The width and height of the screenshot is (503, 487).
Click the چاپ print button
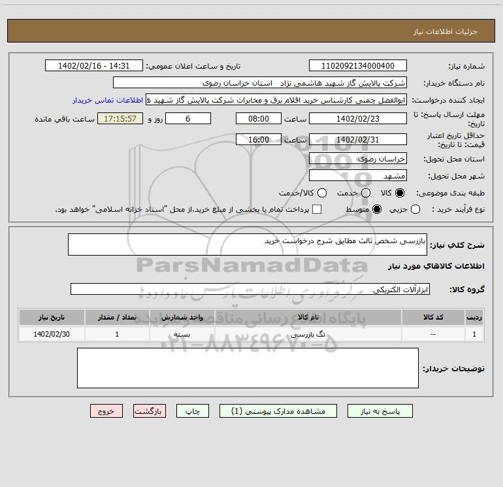click(193, 411)
